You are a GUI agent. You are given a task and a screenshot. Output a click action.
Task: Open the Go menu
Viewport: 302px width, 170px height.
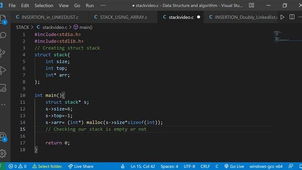click(x=77, y=5)
